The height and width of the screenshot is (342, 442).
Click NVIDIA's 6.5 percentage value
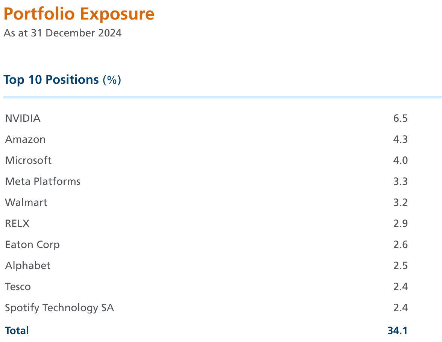tap(400, 118)
